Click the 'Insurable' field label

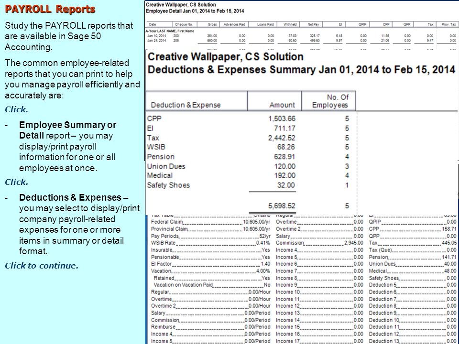(162, 250)
